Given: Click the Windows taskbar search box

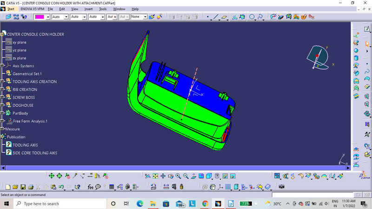Looking at the screenshot, I should tap(60, 204).
